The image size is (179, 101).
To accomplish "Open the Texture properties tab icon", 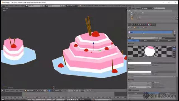I will click(x=151, y=24).
